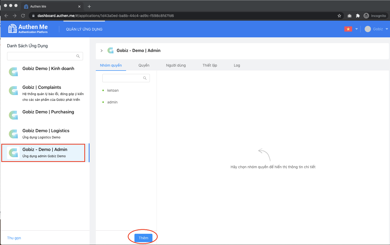Click the Gobiz Demo | Purchasing app icon

point(13,115)
